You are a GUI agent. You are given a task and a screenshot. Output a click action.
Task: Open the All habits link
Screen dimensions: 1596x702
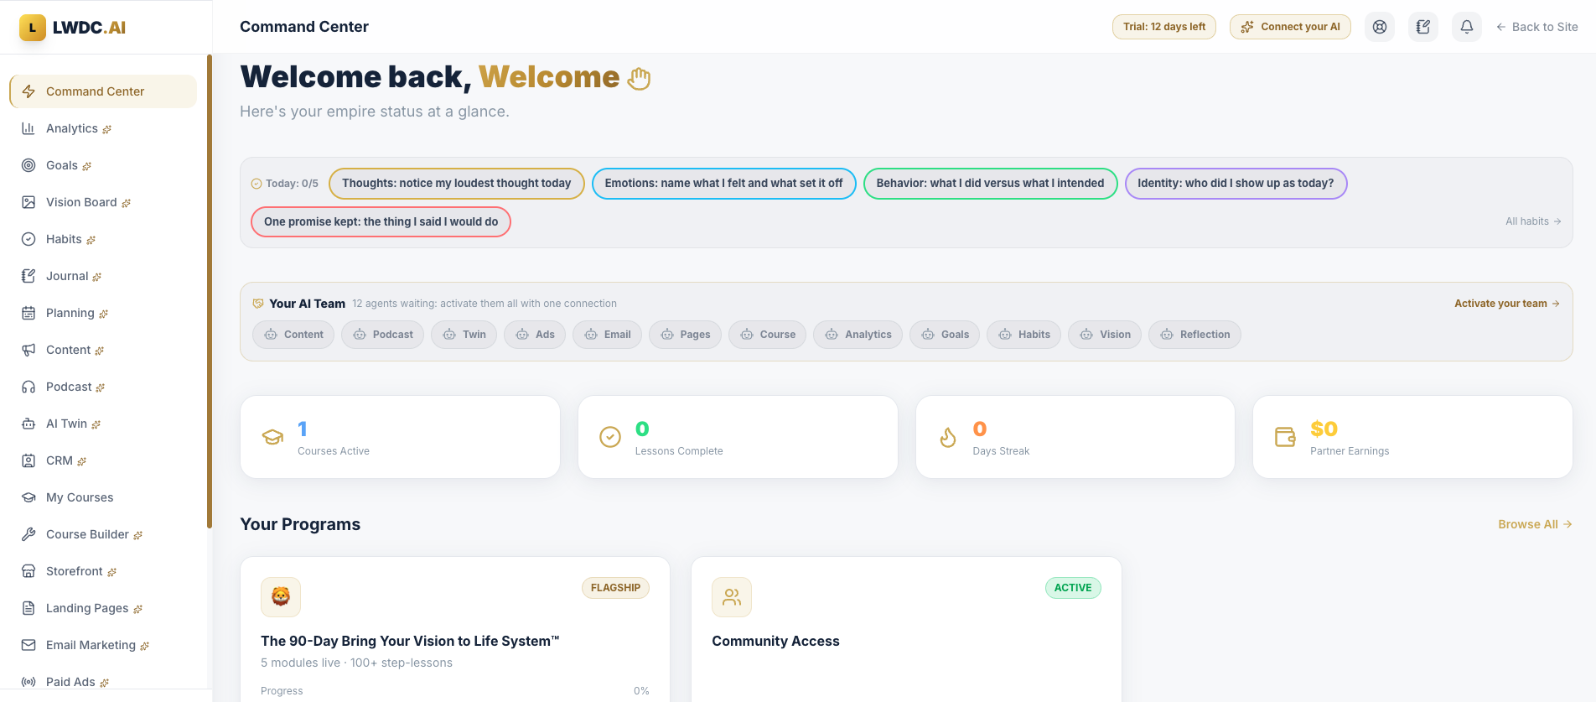click(1533, 221)
